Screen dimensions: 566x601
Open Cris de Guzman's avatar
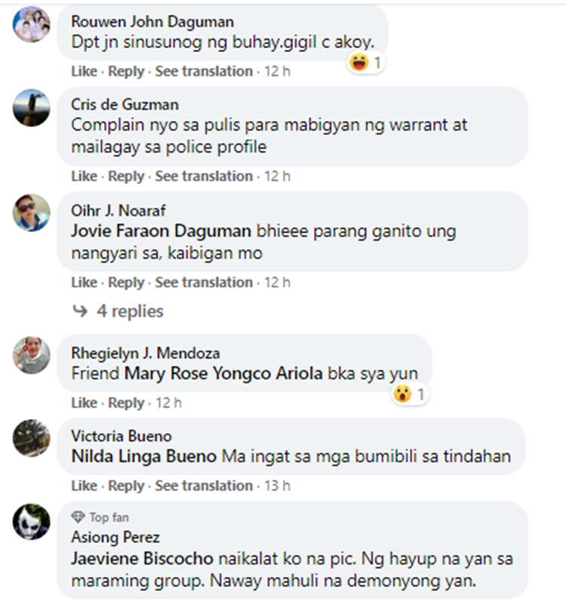(x=32, y=108)
